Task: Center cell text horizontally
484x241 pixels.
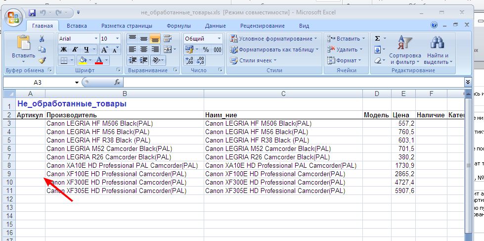Action: point(143,49)
